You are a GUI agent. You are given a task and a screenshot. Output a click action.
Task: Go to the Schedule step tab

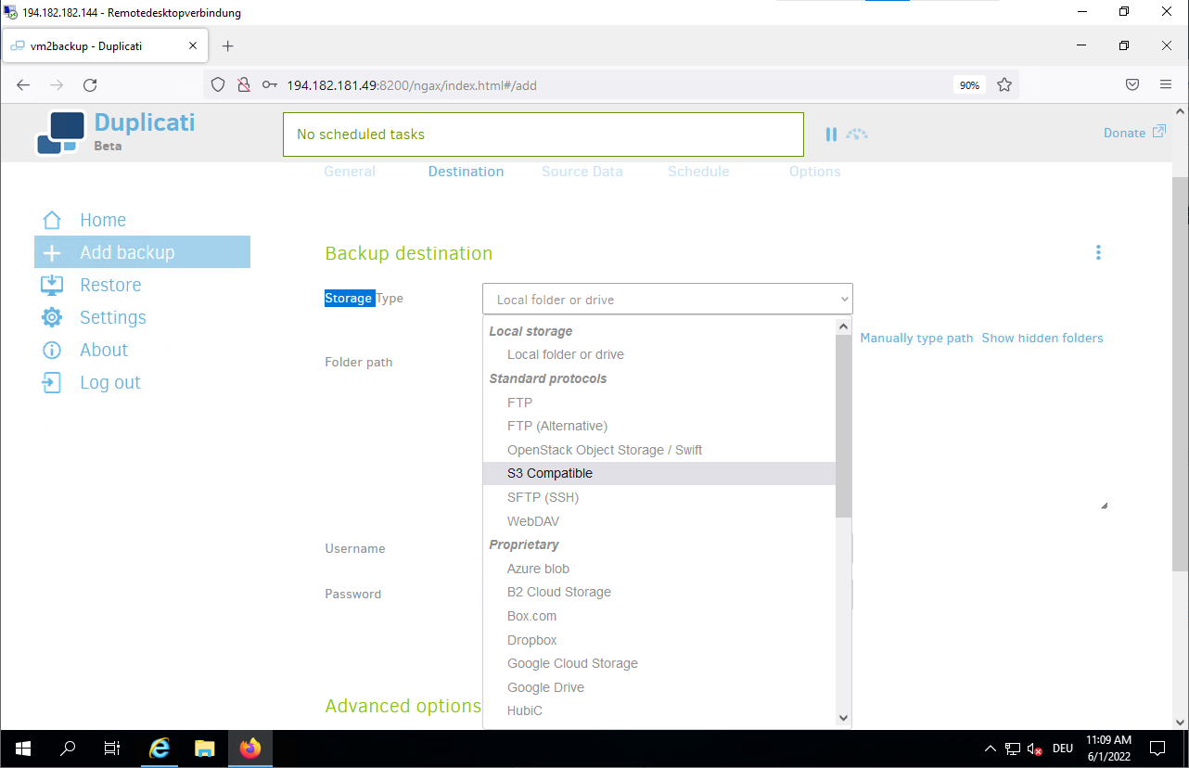[697, 172]
